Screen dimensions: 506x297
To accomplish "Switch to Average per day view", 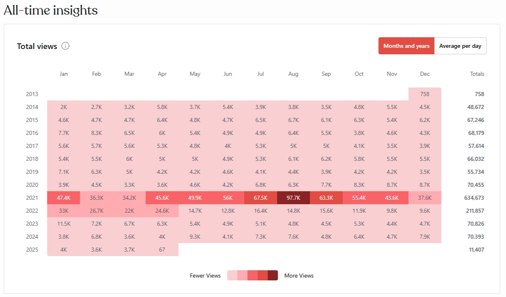I will tap(460, 46).
